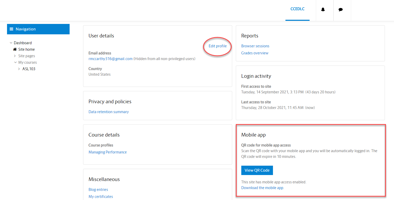View the Data retention summary
Image resolution: width=394 pixels, height=200 pixels.
point(109,112)
